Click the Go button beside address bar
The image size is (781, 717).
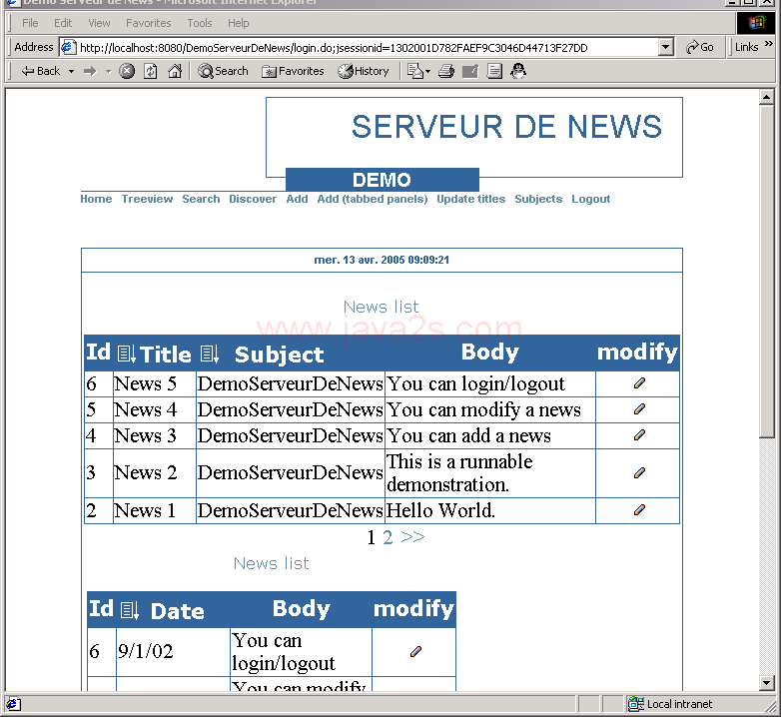(700, 47)
